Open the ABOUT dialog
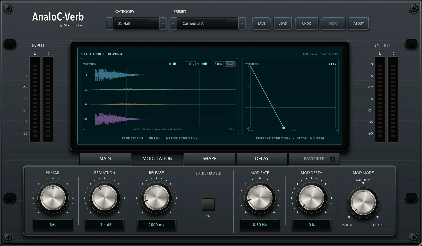The image size is (422, 246). click(358, 24)
